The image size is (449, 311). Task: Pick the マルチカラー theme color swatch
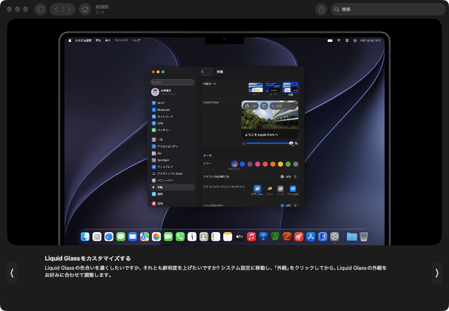(x=234, y=164)
